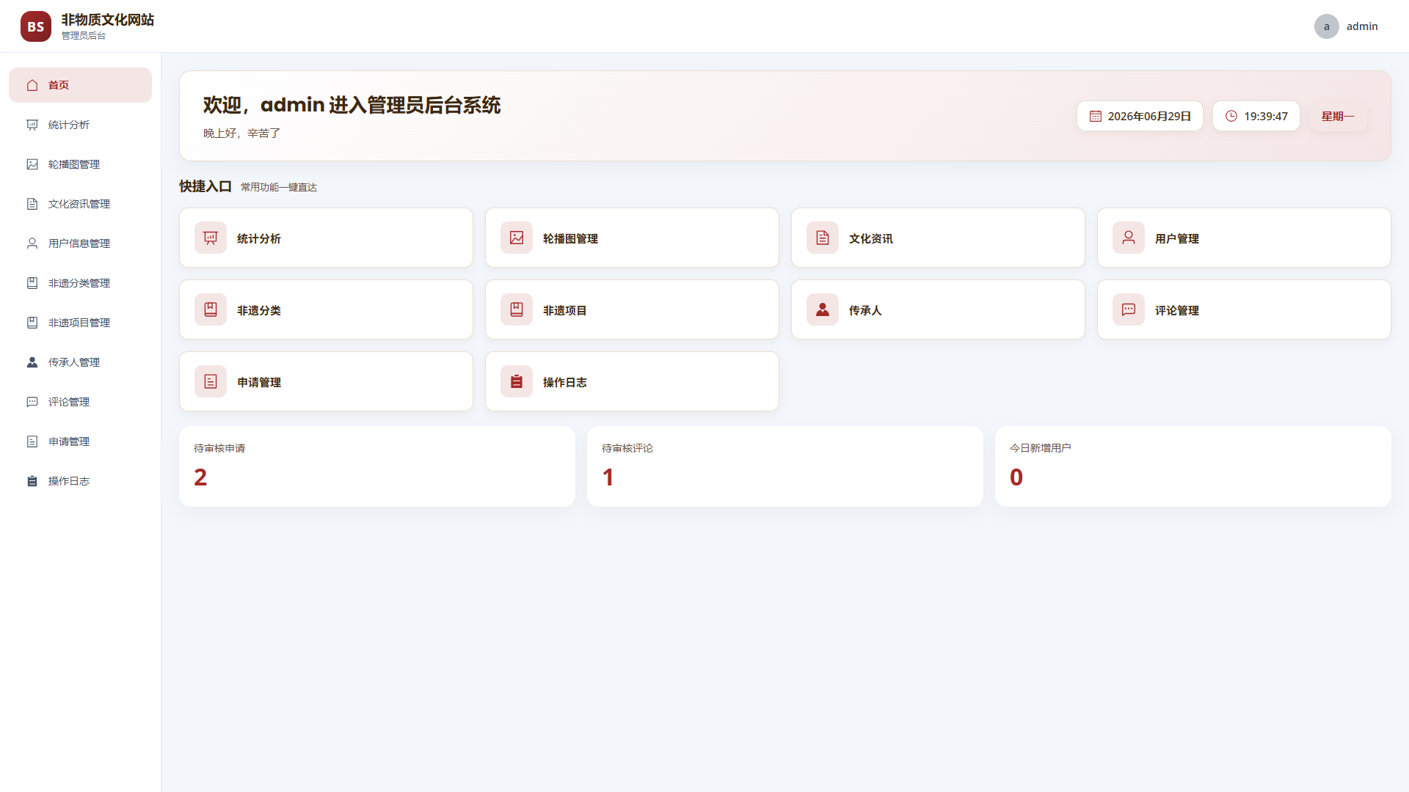
Task: Open 非遗项目管理 in the sidebar
Action: 80,323
